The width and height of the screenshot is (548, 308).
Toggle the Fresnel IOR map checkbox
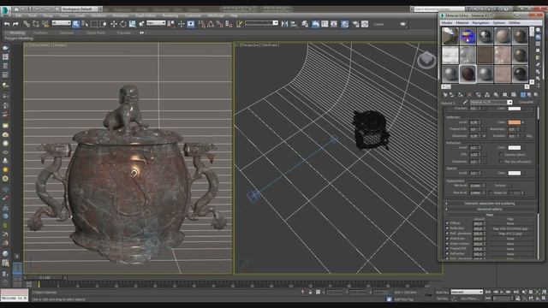(447, 249)
